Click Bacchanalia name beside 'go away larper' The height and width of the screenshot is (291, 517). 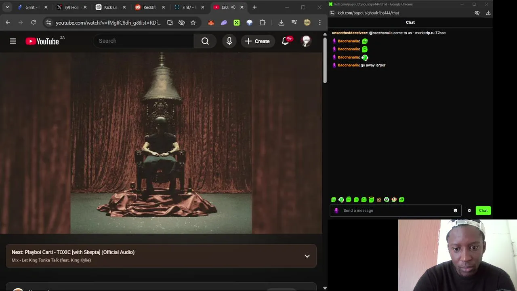pos(349,65)
